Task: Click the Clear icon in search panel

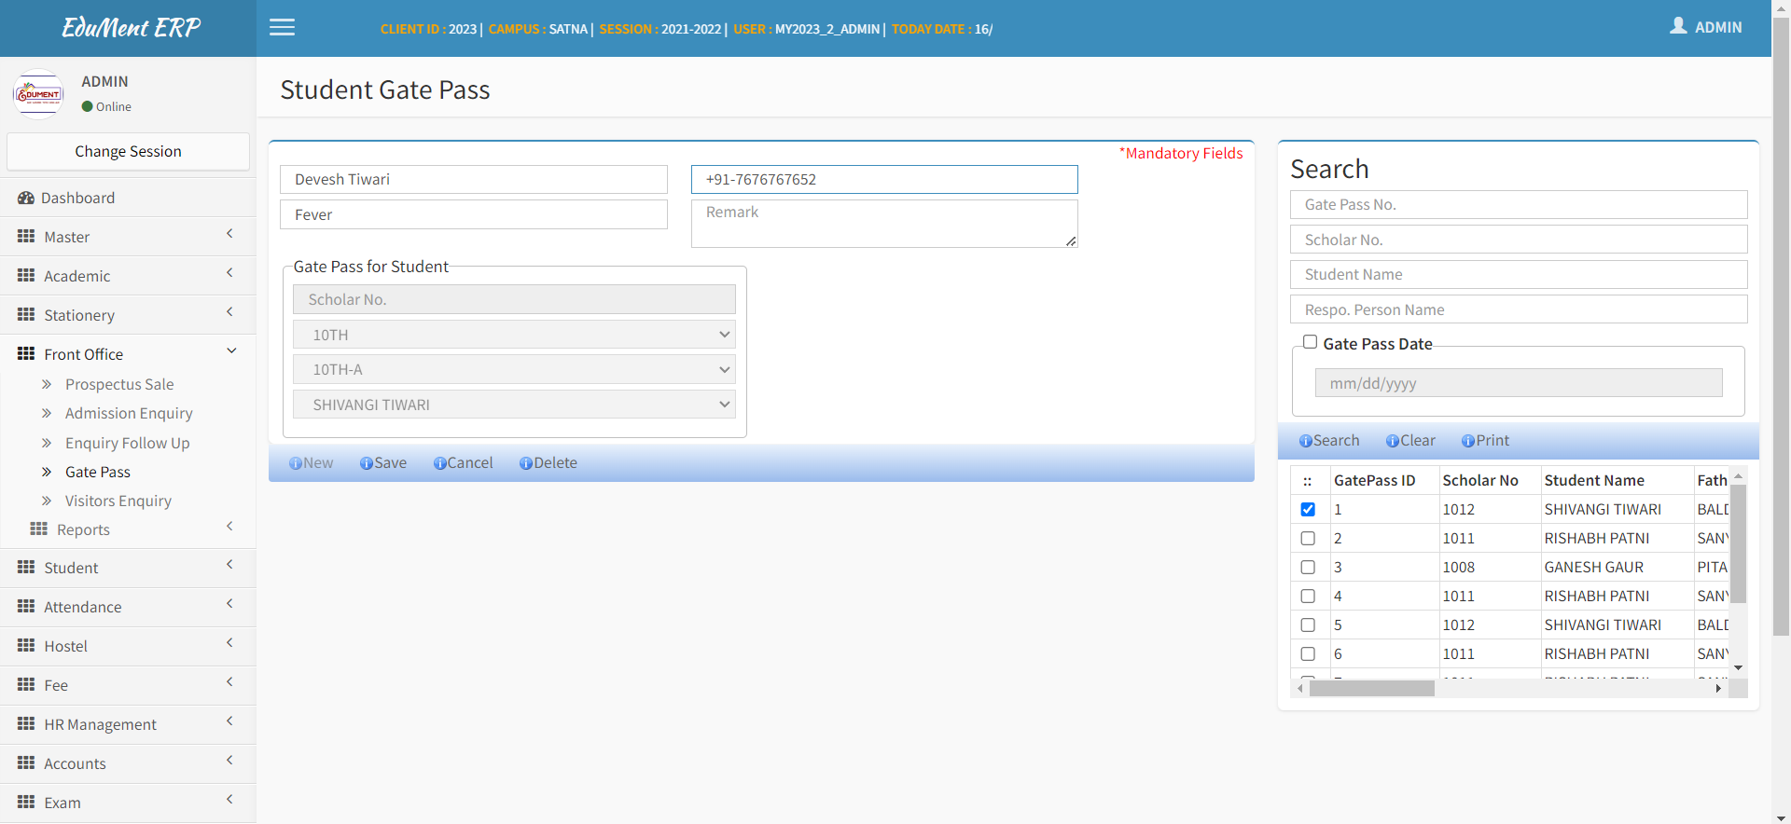Action: click(1392, 441)
